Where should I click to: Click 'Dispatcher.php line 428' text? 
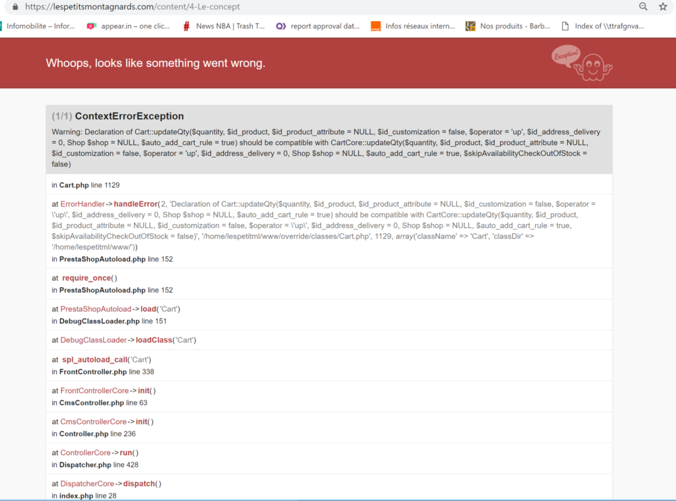99,465
